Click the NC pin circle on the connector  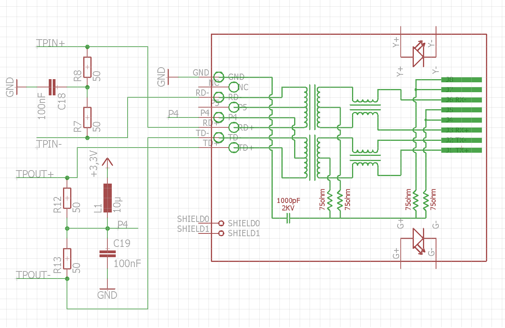click(233, 87)
